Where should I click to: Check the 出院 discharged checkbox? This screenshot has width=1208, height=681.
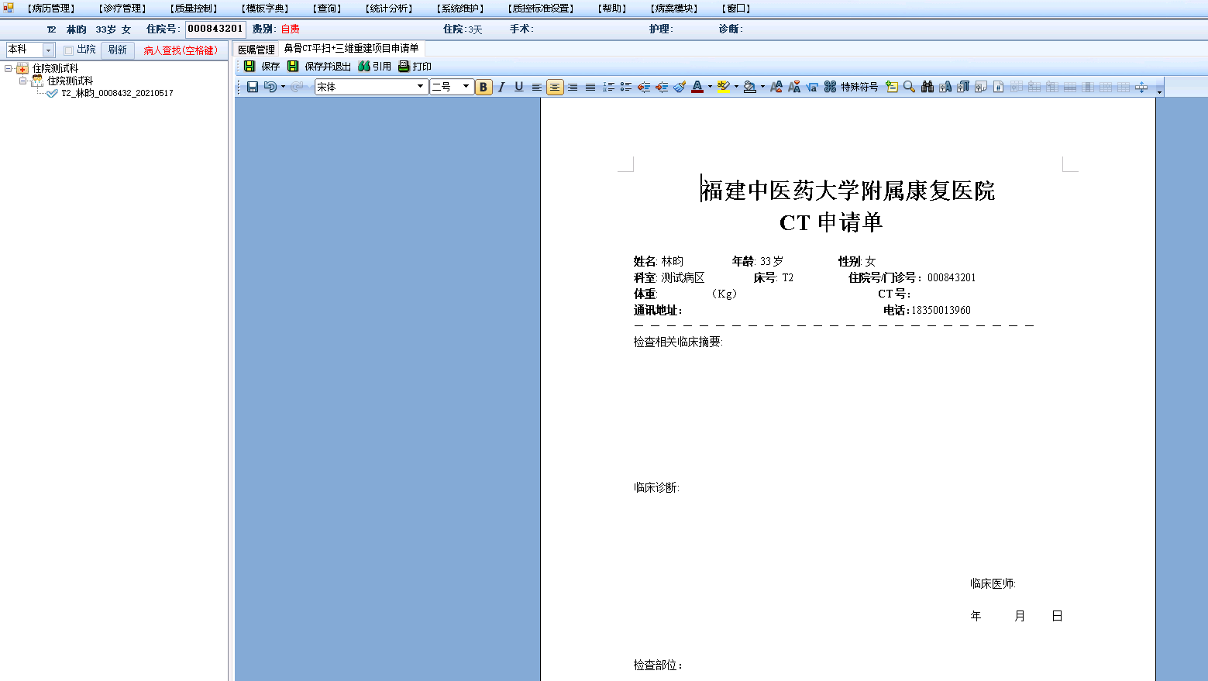[68, 50]
